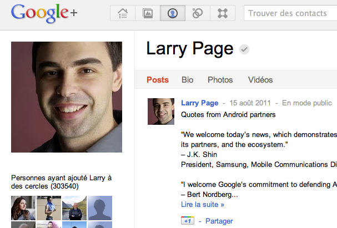
Task: Open the Home stream icon
Action: tap(123, 13)
